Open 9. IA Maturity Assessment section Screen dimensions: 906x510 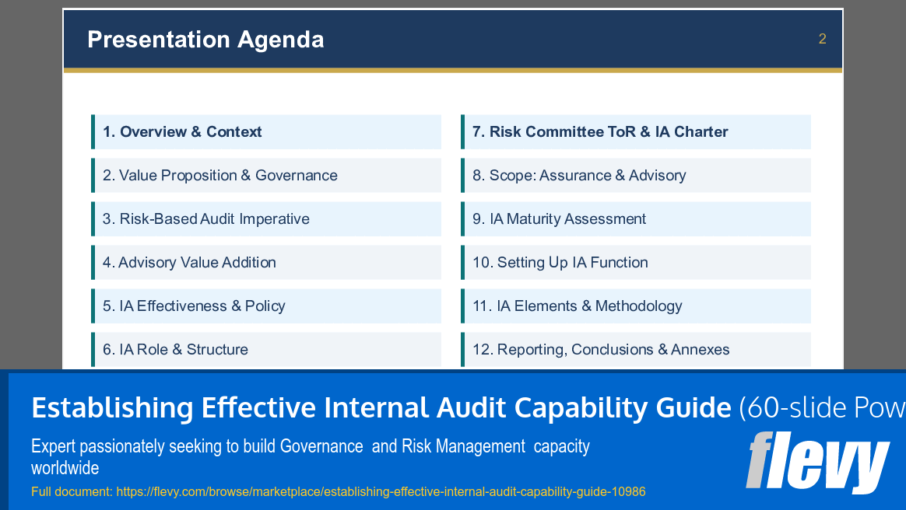[636, 218]
